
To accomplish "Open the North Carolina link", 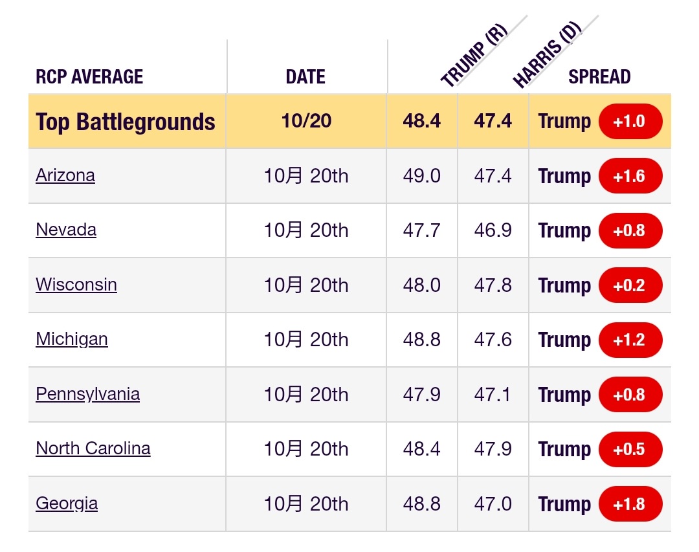I will point(93,448).
